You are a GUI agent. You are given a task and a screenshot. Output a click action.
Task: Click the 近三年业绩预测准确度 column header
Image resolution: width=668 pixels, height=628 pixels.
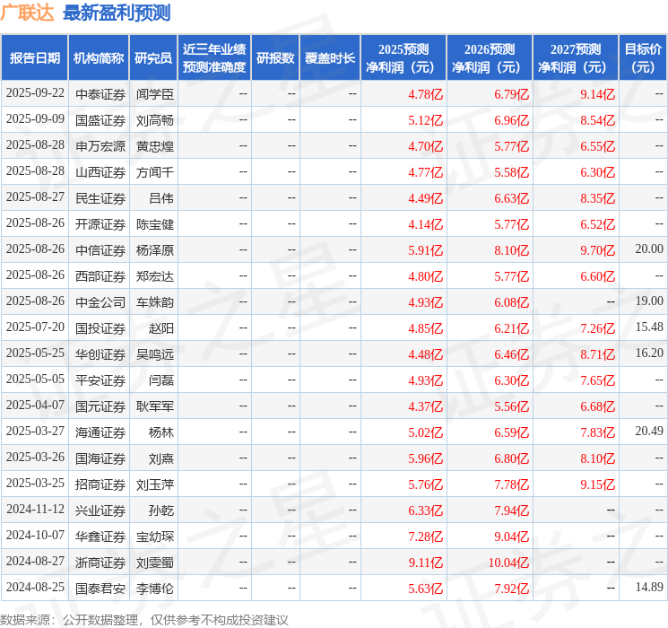click(214, 57)
